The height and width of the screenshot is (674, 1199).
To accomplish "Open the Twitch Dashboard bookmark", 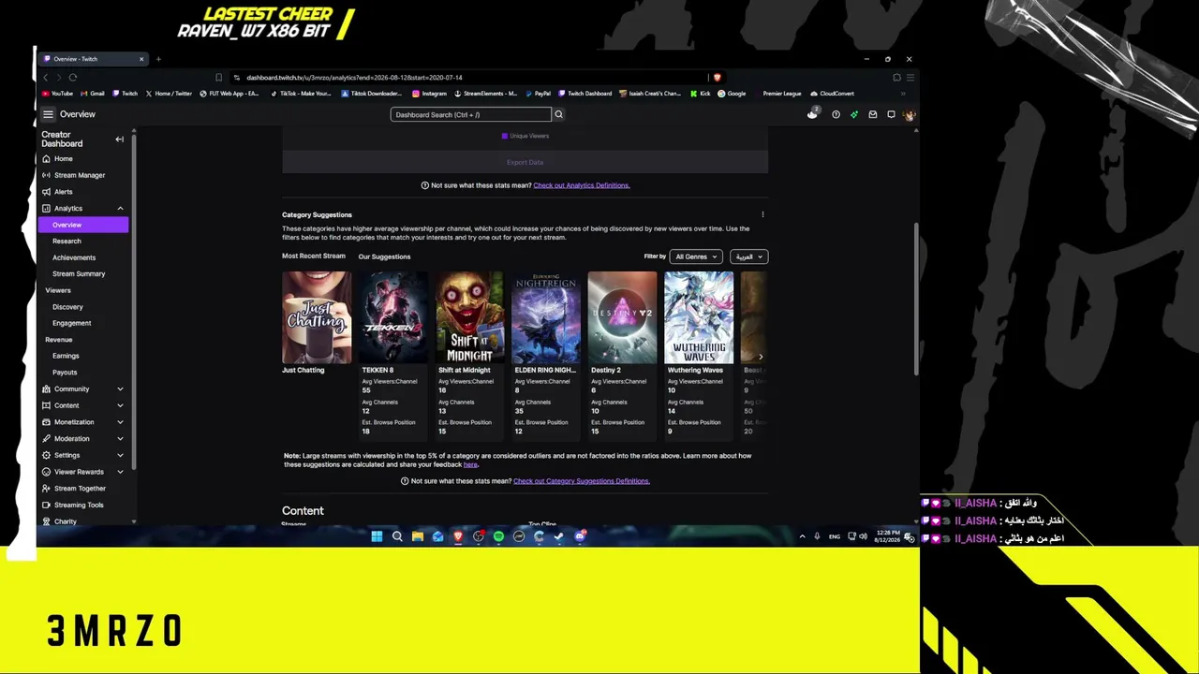I will point(585,94).
